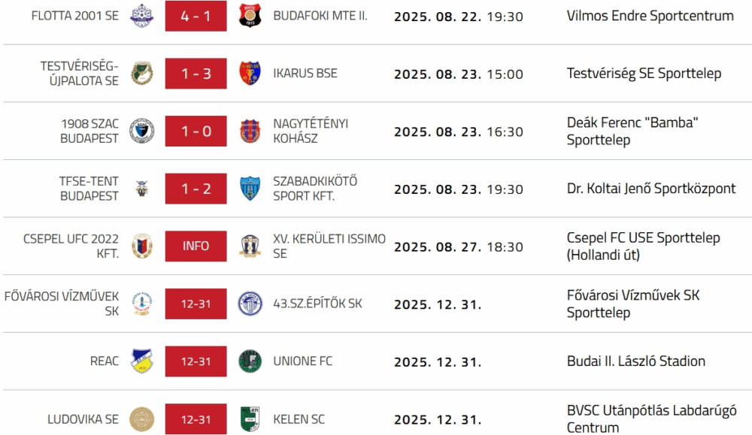Open the Nagytétényi Kohász team link
752x435 pixels.
311,131
